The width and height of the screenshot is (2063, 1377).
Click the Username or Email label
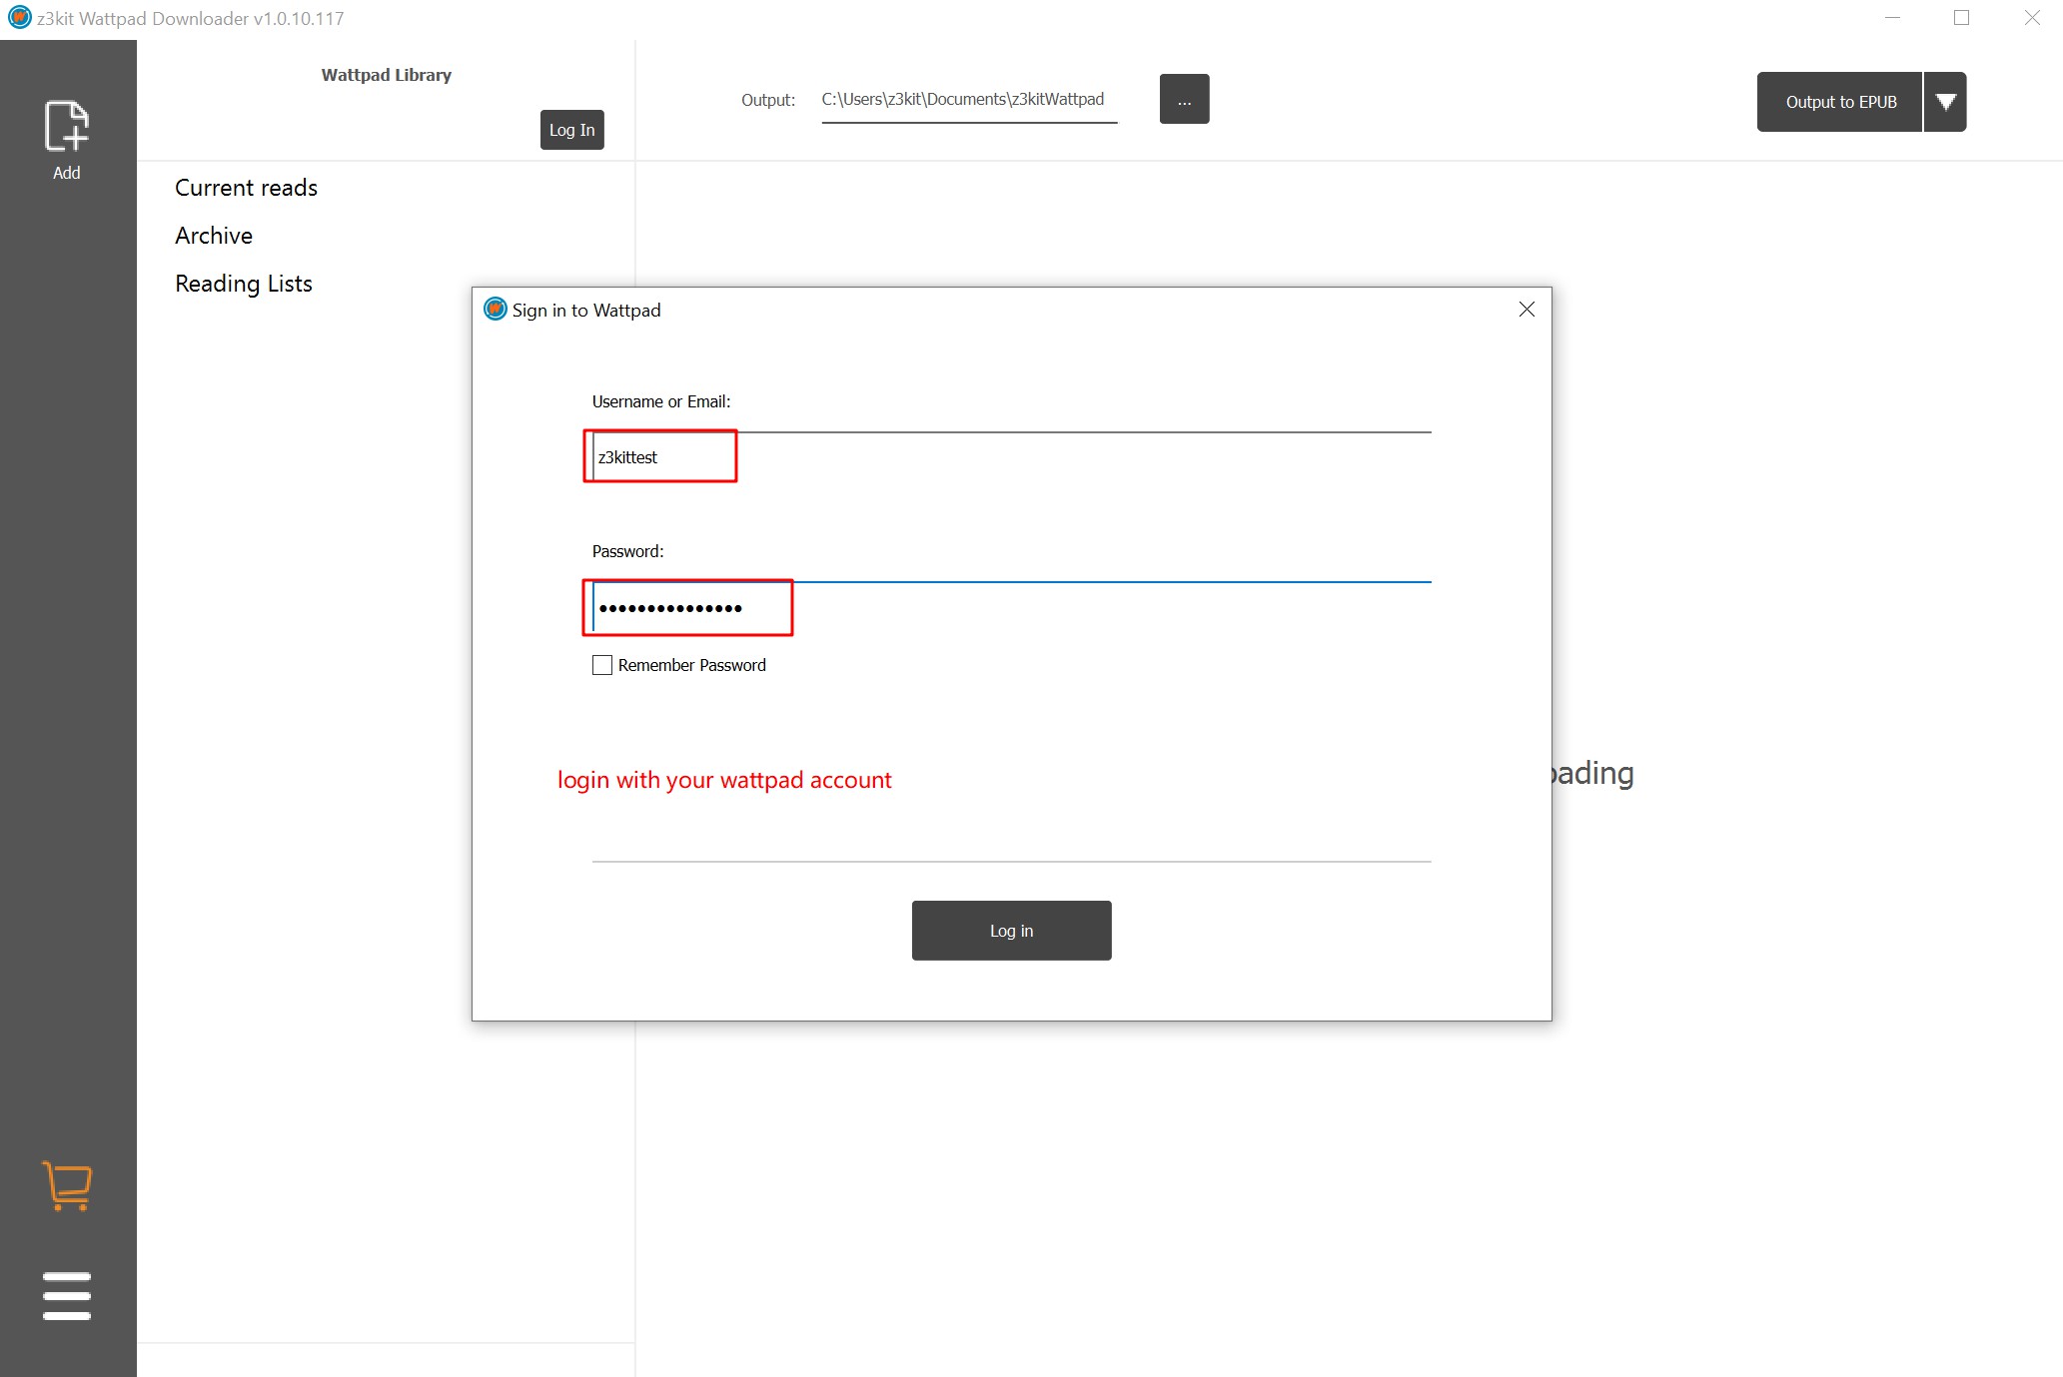pos(661,401)
